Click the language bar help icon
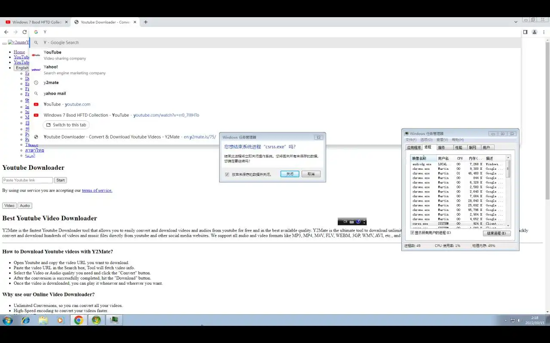 pyautogui.click(x=358, y=222)
